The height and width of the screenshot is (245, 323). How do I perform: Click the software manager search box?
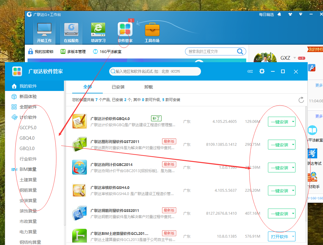155,71
